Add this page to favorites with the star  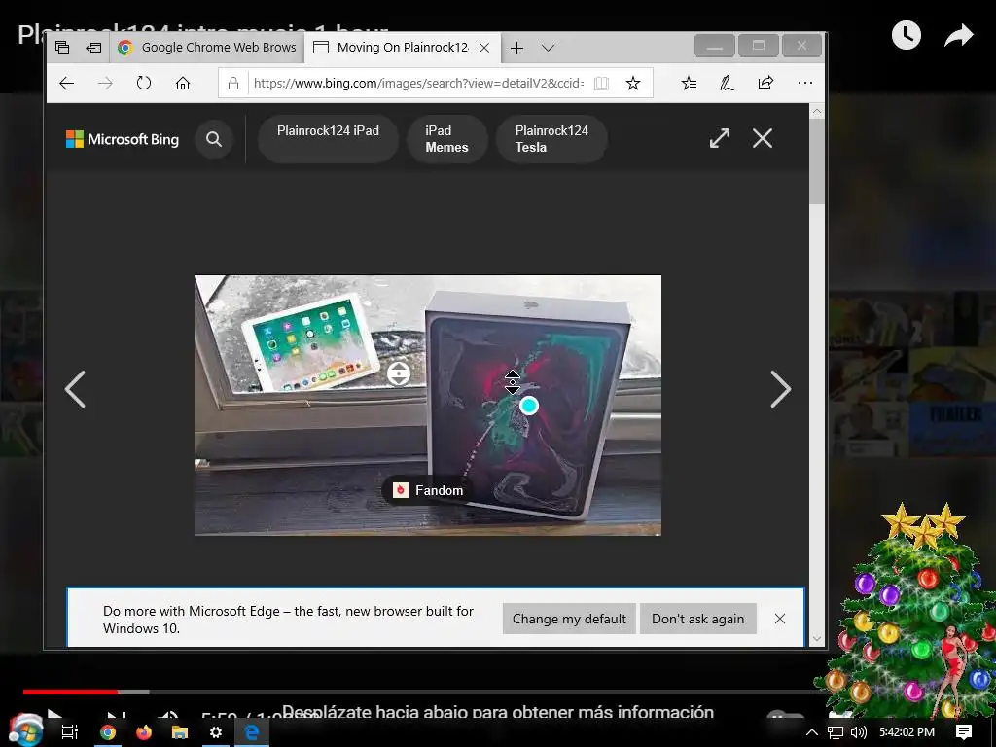tap(632, 84)
